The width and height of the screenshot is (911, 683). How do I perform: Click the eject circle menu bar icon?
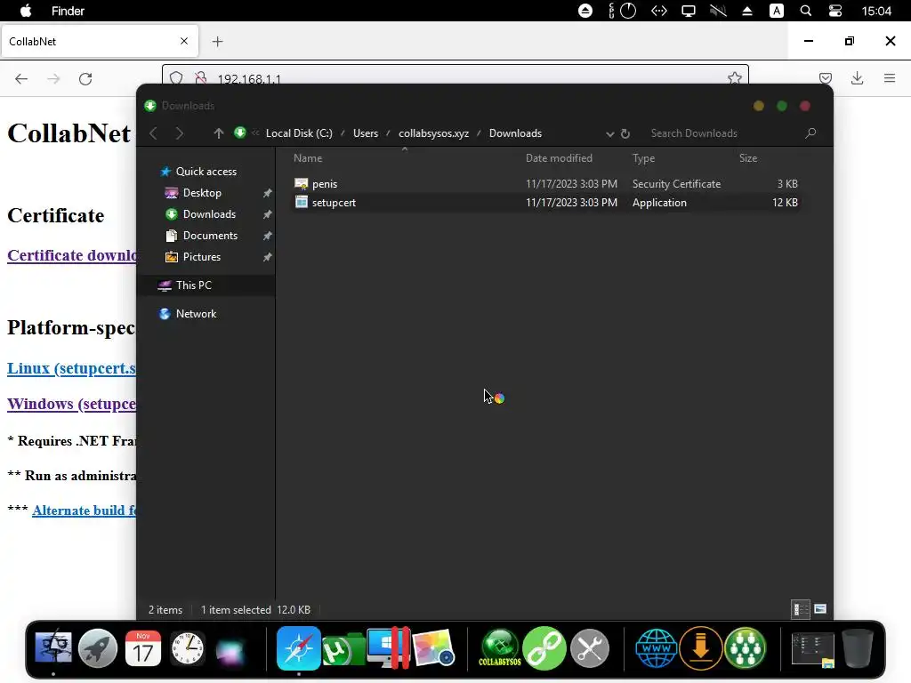(x=585, y=11)
